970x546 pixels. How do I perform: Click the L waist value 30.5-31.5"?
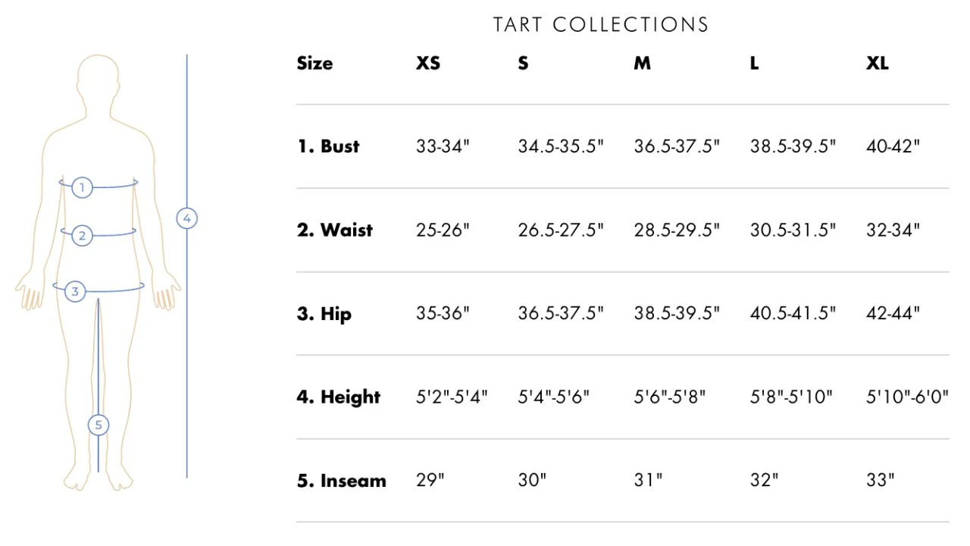(793, 230)
